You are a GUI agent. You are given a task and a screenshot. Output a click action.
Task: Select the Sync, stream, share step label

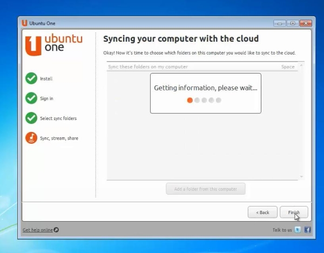[59, 138]
